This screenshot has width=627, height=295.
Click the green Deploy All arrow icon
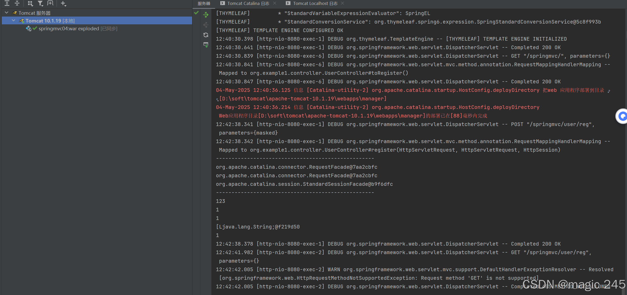click(206, 15)
